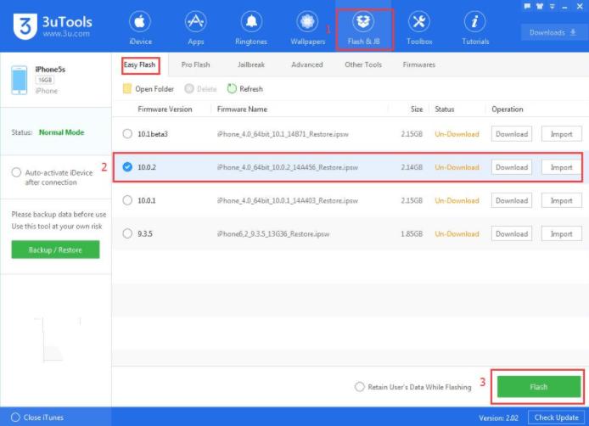Switch to the Pro Flash tab
Viewport: 589px width, 426px height.
click(x=195, y=64)
